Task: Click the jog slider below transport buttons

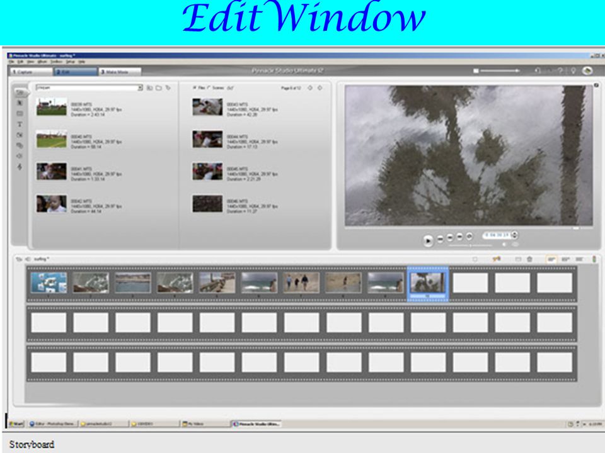Action: pos(470,245)
